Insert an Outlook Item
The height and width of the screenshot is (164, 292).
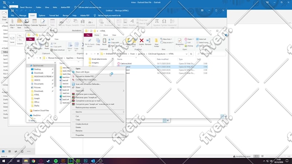19,24
